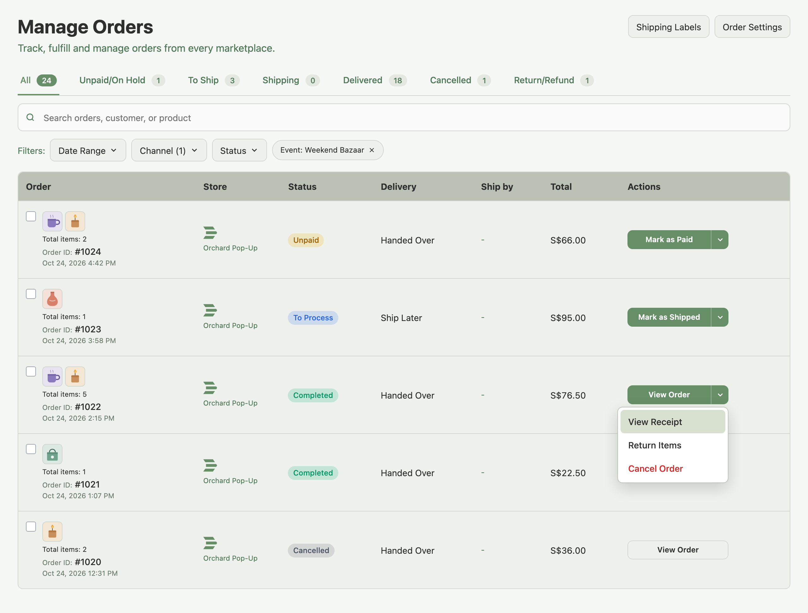The image size is (808, 613).
Task: Remove the Event: Weekend Bazaar filter chip
Action: pyautogui.click(x=372, y=150)
